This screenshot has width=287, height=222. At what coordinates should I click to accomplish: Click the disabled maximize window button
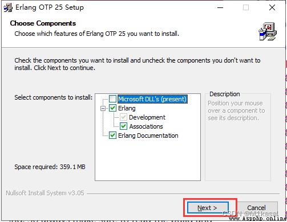click(246, 7)
